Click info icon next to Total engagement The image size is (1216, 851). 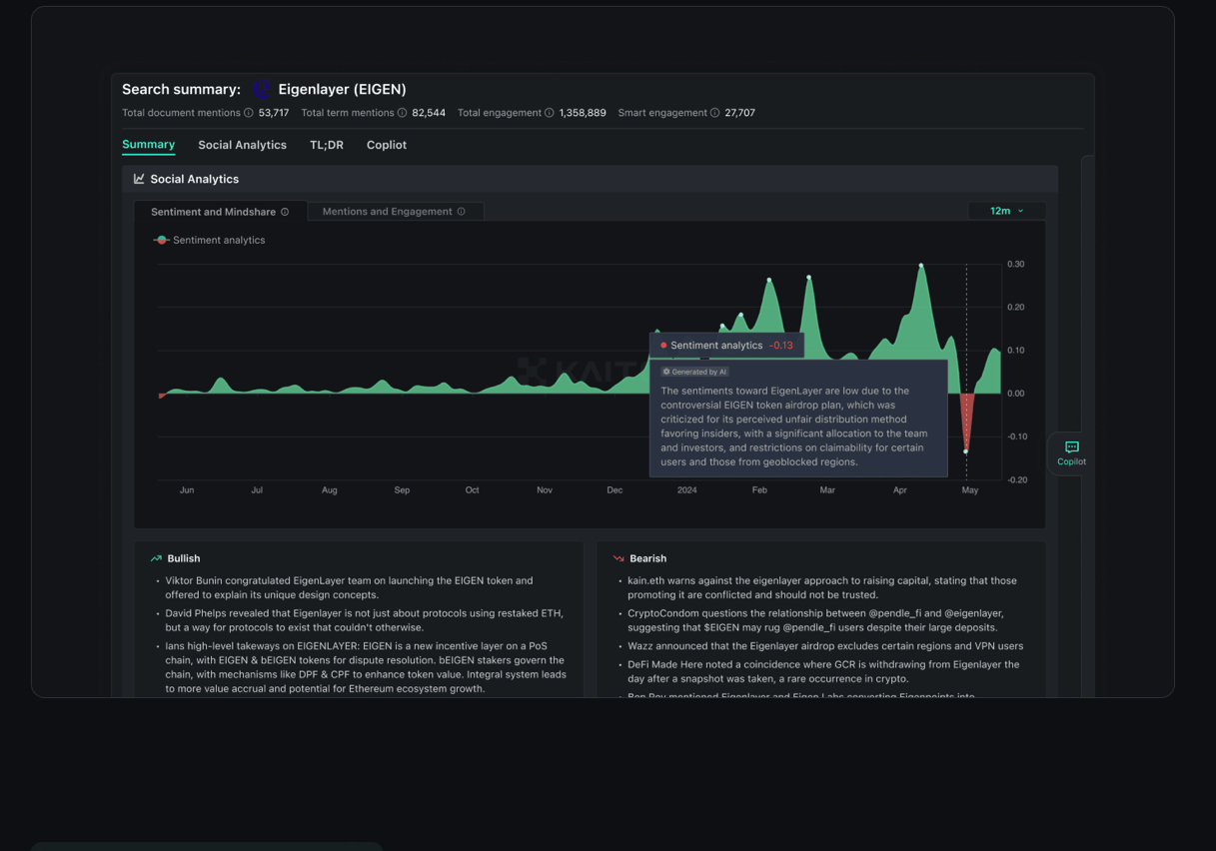(549, 113)
